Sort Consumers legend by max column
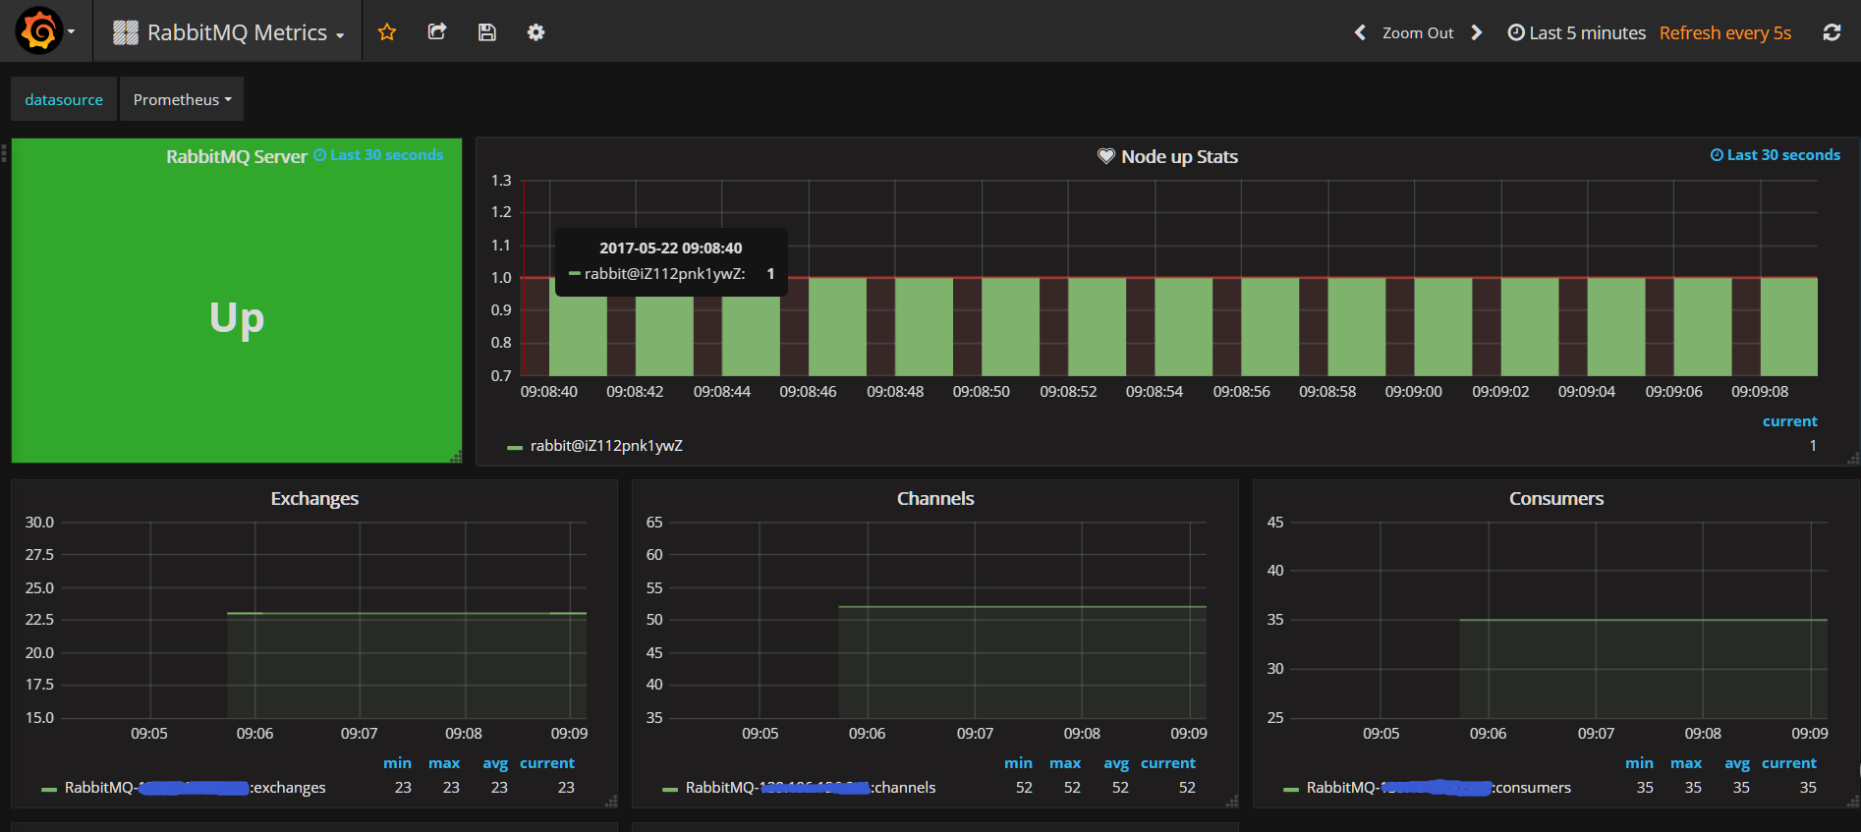This screenshot has height=832, width=1861. (x=1686, y=763)
